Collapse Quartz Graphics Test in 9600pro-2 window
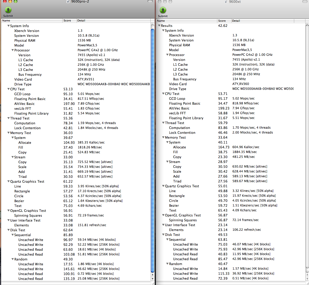This screenshot has height=285, width=309. click(x=8, y=181)
